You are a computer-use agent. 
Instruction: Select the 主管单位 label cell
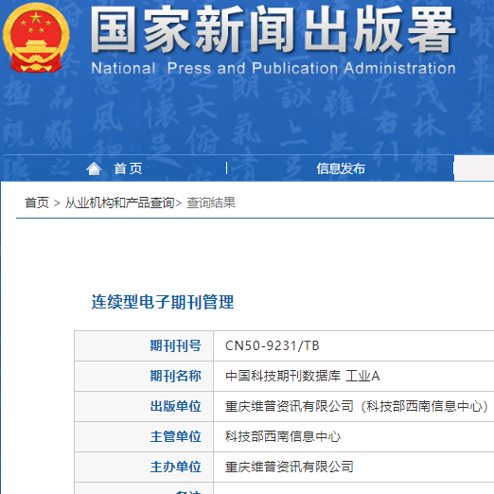click(144, 436)
